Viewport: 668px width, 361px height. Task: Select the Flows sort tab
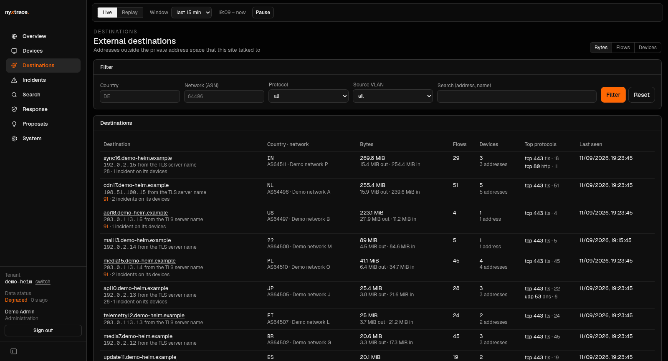(x=623, y=48)
